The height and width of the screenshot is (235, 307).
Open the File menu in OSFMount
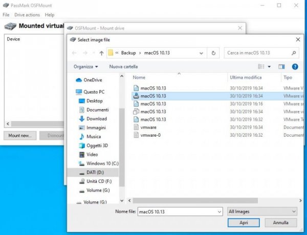[x=6, y=15]
